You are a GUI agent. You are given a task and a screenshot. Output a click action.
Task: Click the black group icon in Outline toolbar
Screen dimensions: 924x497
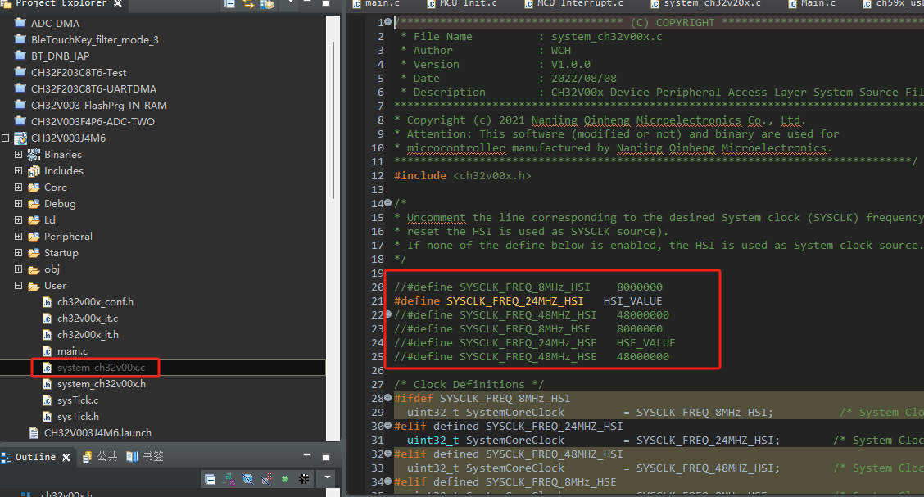click(x=304, y=478)
